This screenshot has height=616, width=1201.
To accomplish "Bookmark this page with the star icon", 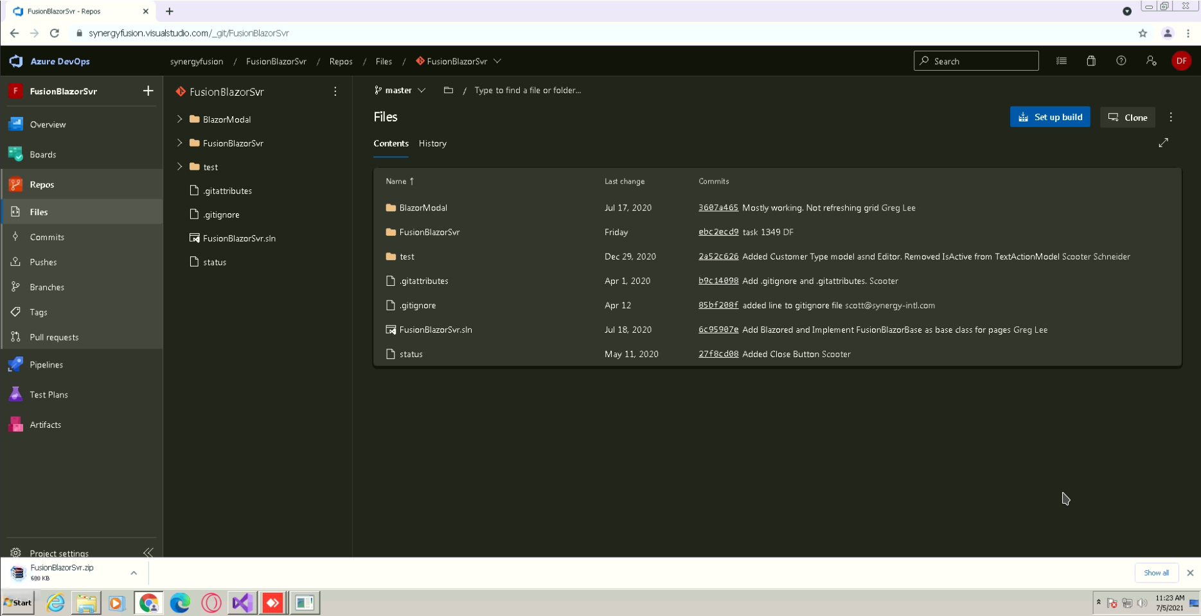I will (1143, 33).
